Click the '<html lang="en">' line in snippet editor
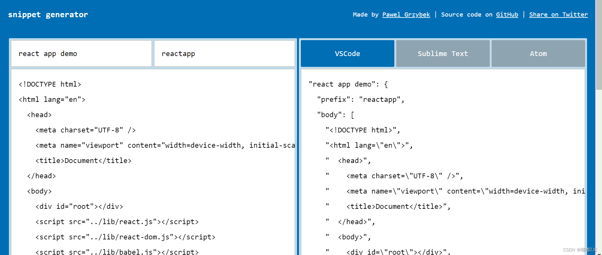This screenshot has width=602, height=255. coord(52,100)
